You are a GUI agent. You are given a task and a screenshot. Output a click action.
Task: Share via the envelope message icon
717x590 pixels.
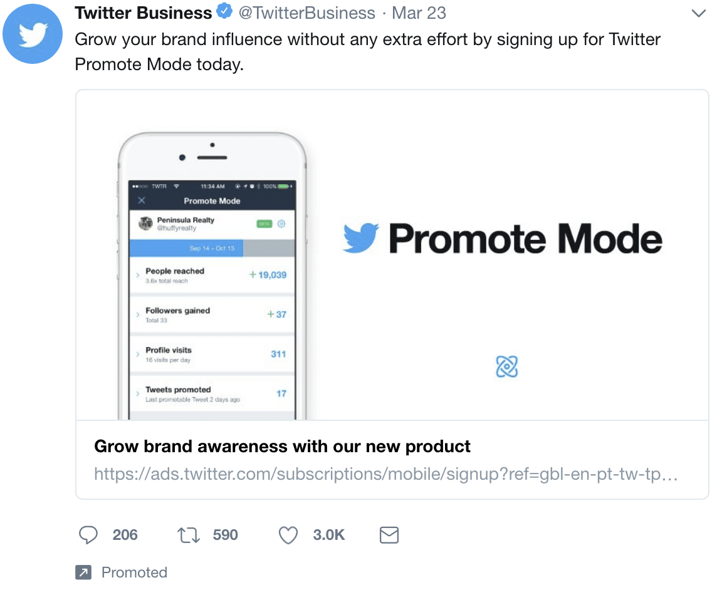(389, 535)
